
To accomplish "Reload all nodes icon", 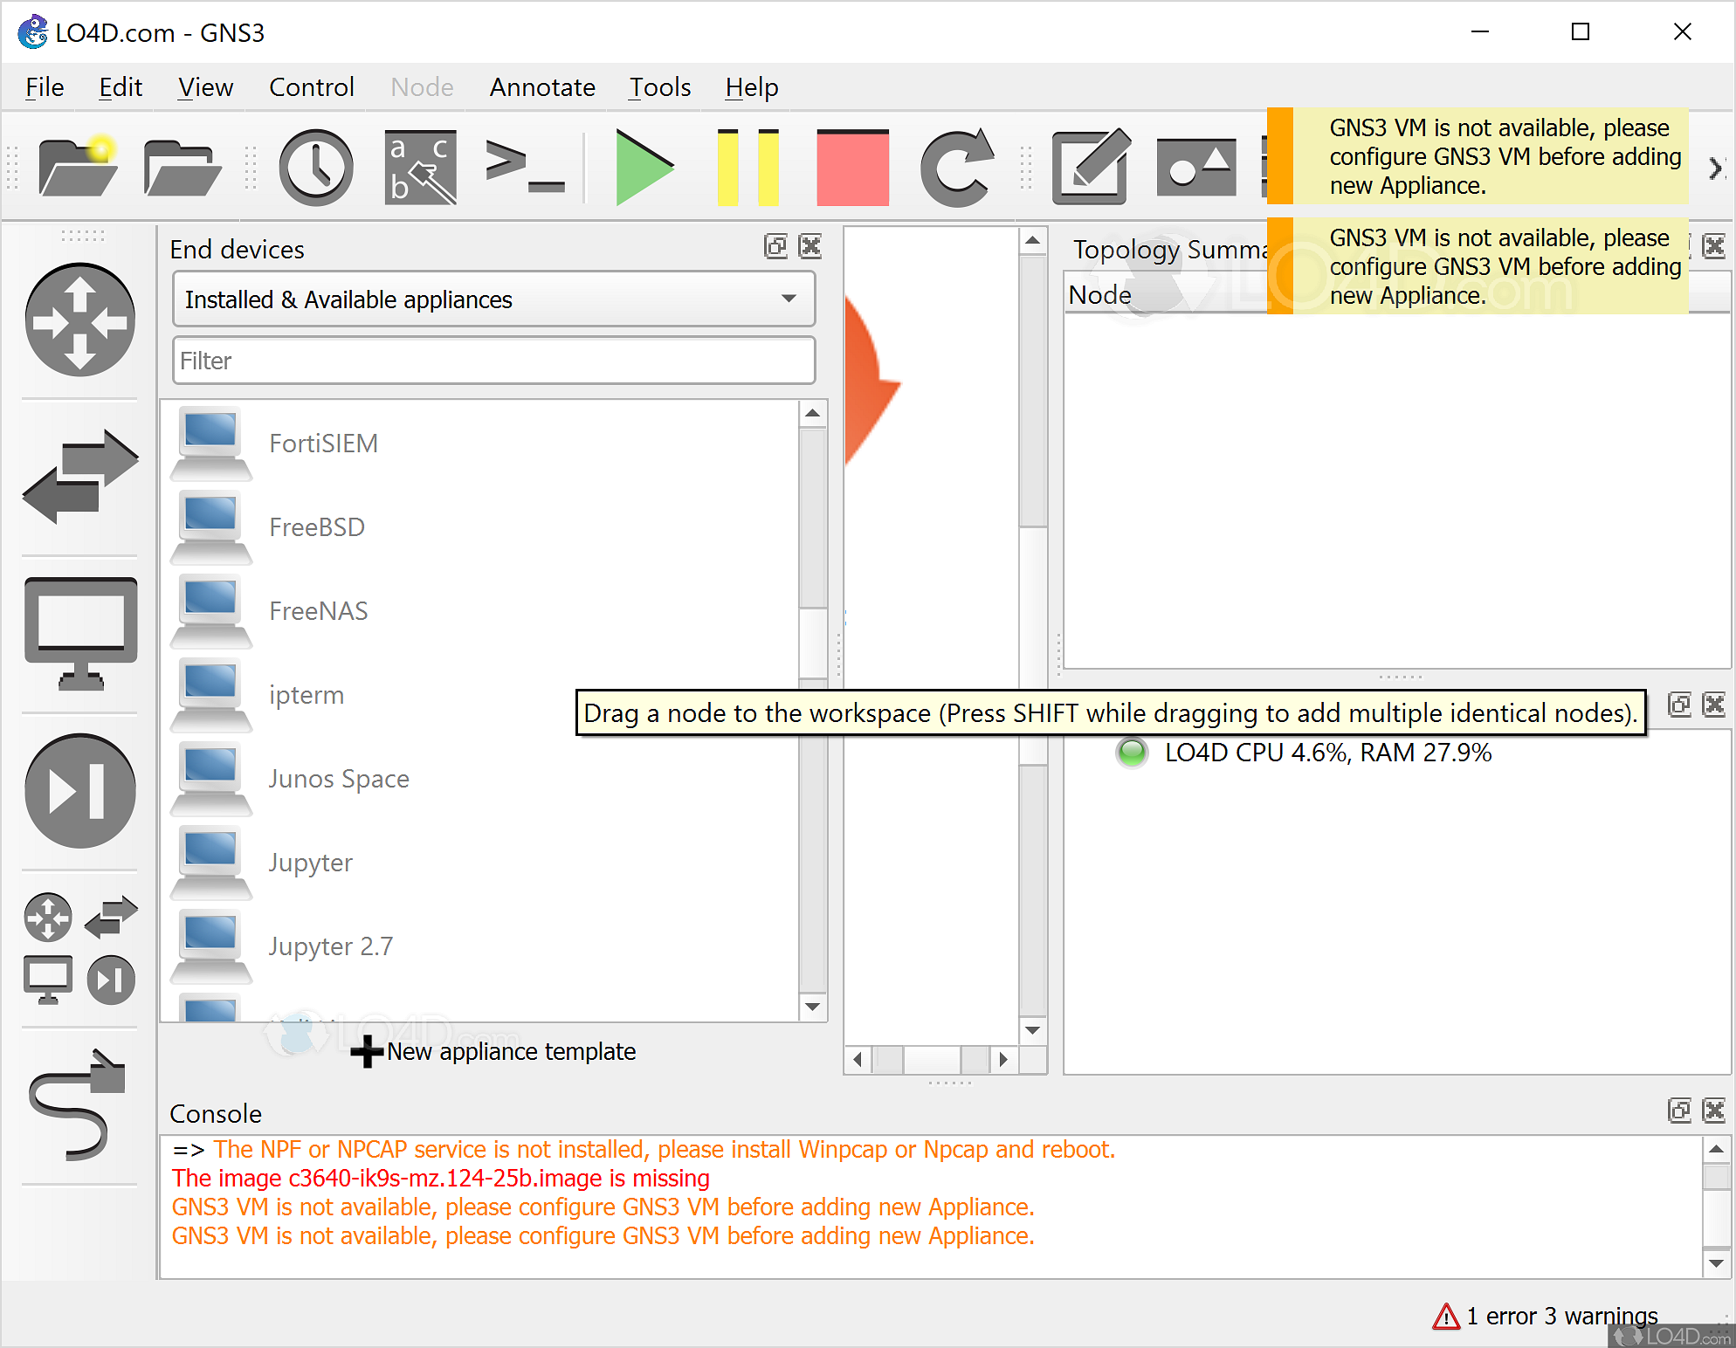I will [x=957, y=167].
